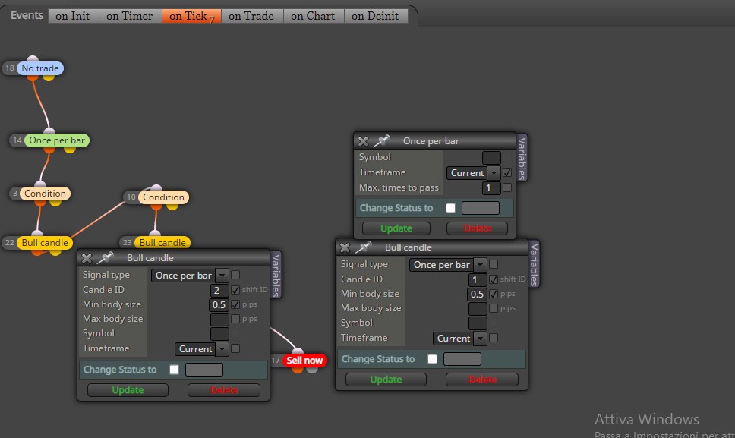This screenshot has height=438, width=735.
Task: Click orange output connector under No trade
Action: click(33, 77)
